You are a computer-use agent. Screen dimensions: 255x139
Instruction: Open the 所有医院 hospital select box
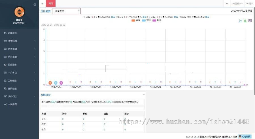tap(66, 11)
